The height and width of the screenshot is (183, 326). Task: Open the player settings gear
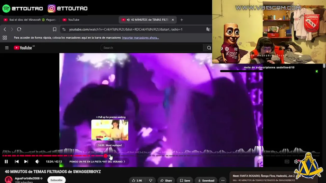(296, 161)
